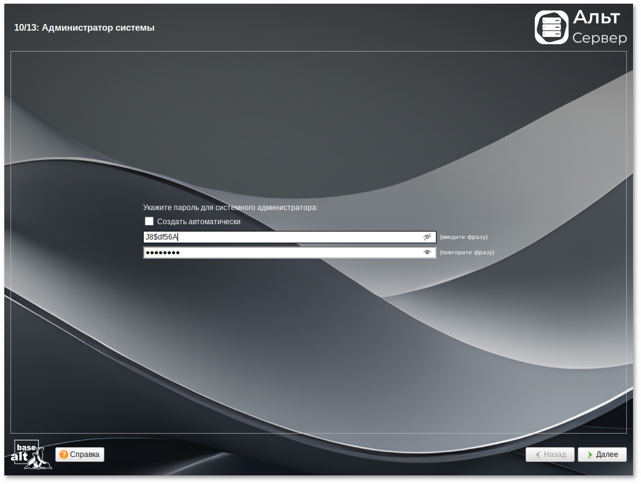Click the disabled Назад button
The height and width of the screenshot is (484, 641).
click(x=550, y=455)
